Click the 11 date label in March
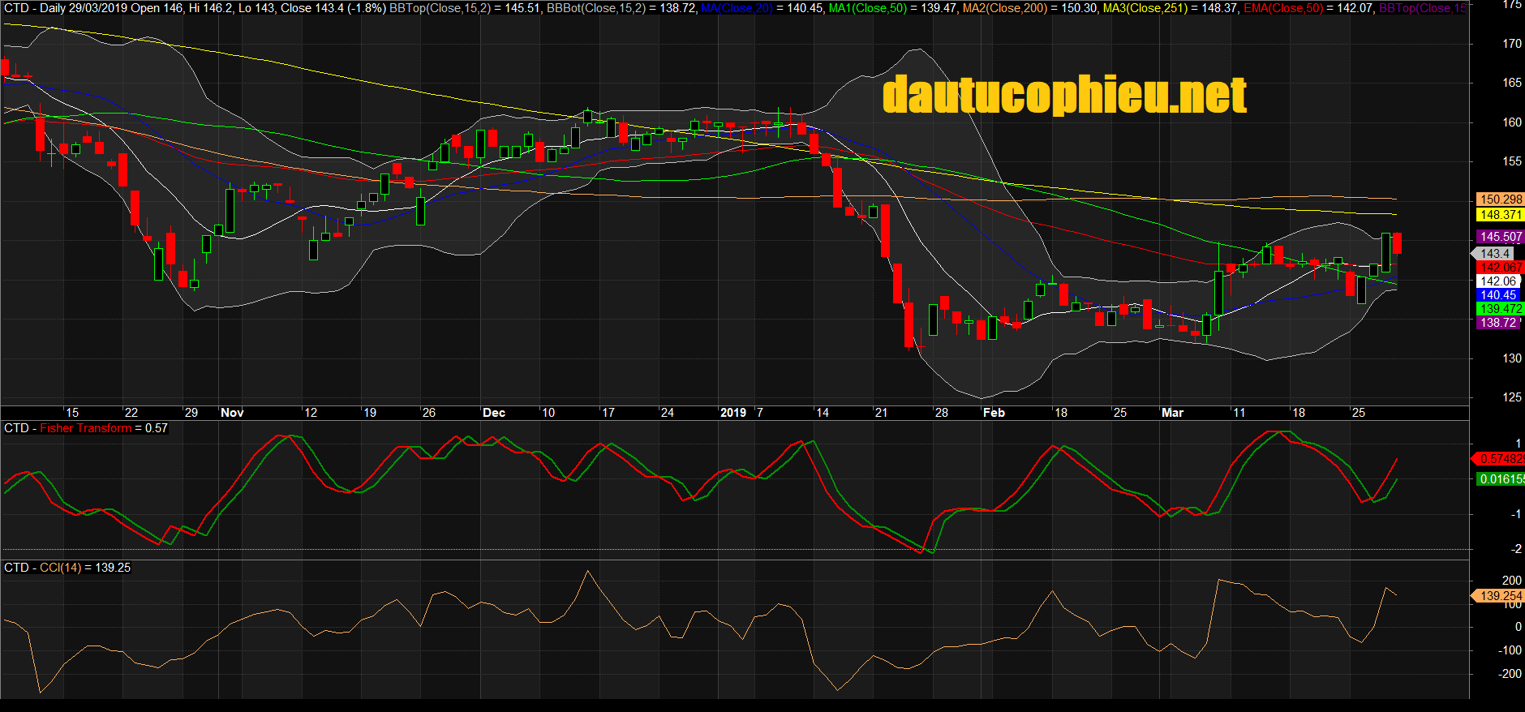 pyautogui.click(x=1239, y=413)
